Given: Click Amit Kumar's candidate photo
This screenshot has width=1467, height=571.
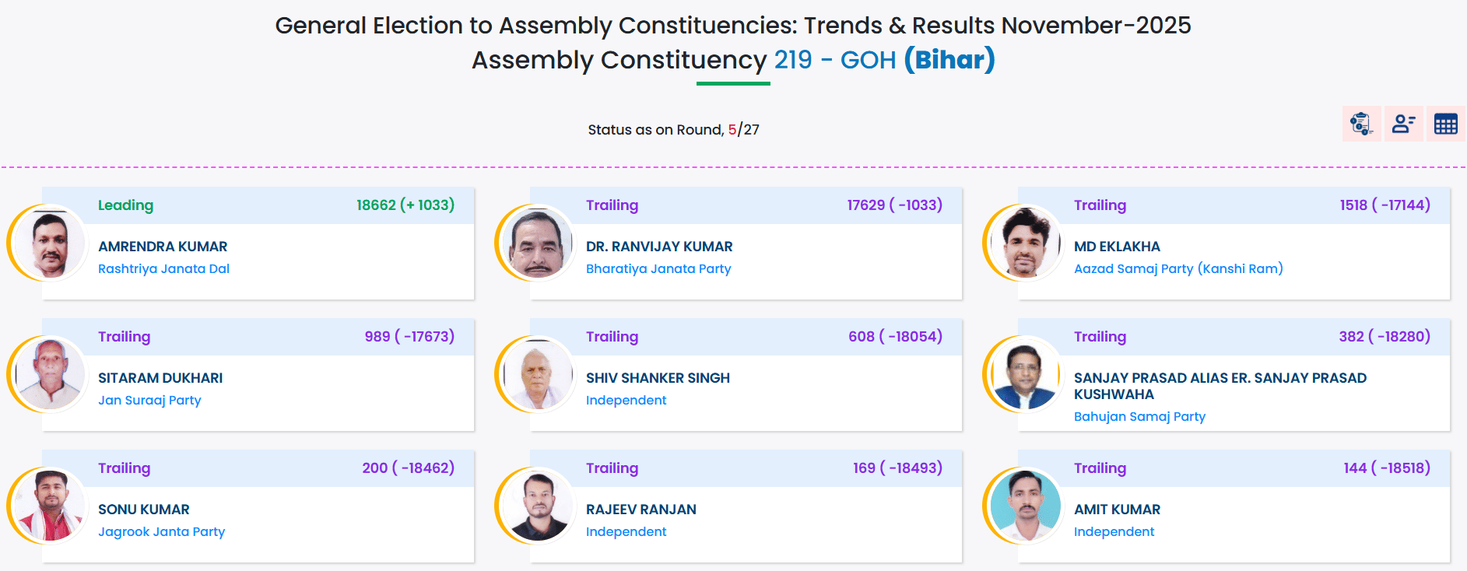Looking at the screenshot, I should [x=1026, y=506].
